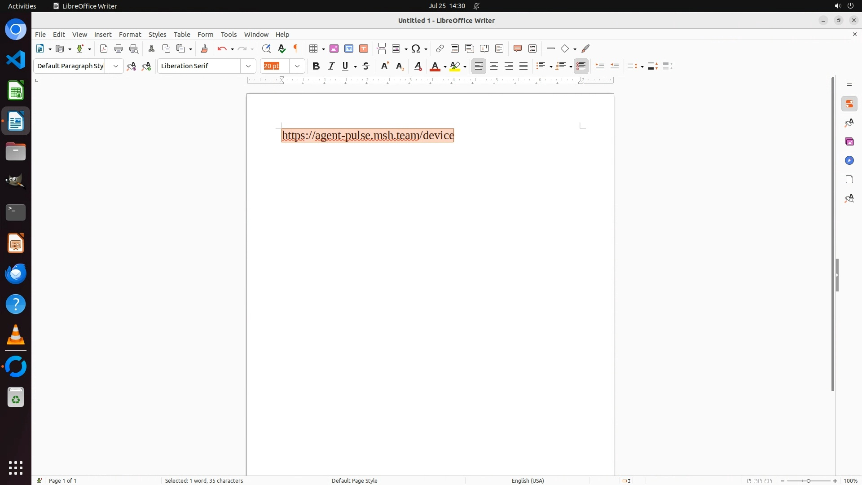Viewport: 862px width, 485px height.
Task: Click Default Page Style in status bar
Action: point(354,481)
